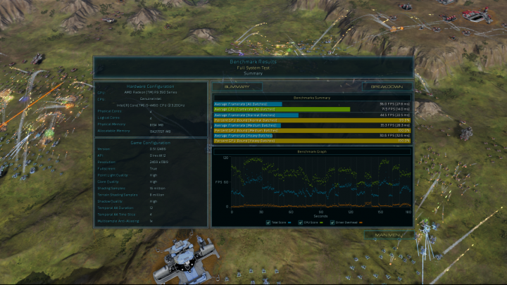Click the Average CPU Framerate (All Batches) bar
Image resolution: width=507 pixels, height=285 pixels.
coord(282,109)
